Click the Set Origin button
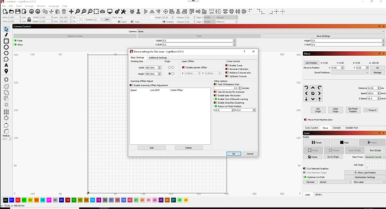Image resolution: width=386 pixels, height=209 pixels. click(318, 110)
